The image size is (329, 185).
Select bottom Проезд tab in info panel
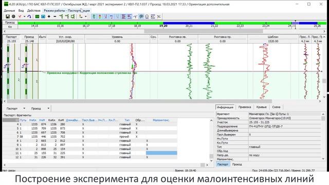237,164
